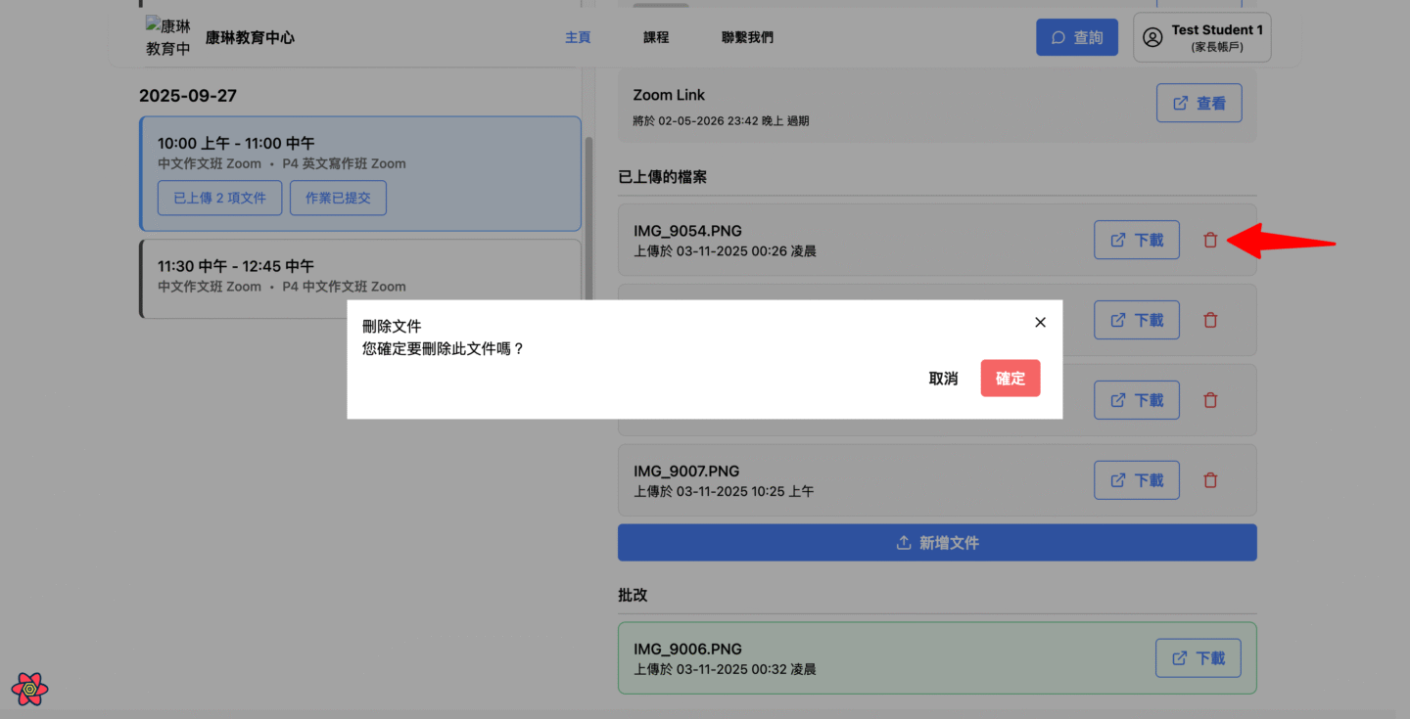Confirm deletion with the 確定 button
The height and width of the screenshot is (719, 1410).
coord(1010,379)
